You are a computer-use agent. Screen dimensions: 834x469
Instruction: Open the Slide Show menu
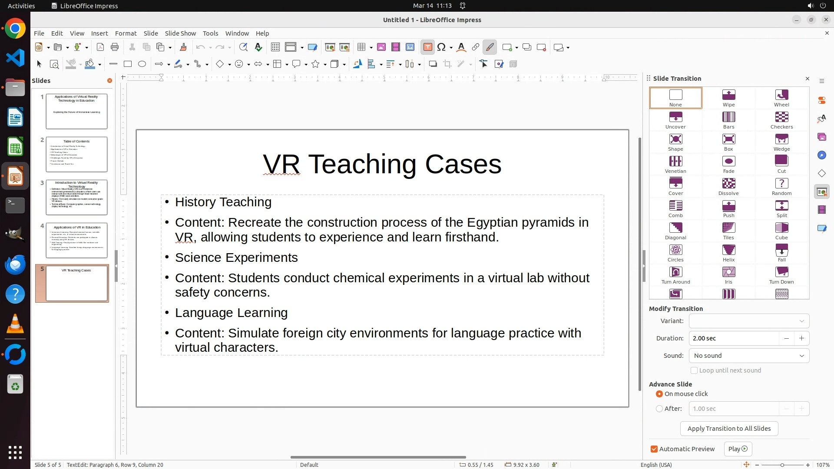[180, 33]
